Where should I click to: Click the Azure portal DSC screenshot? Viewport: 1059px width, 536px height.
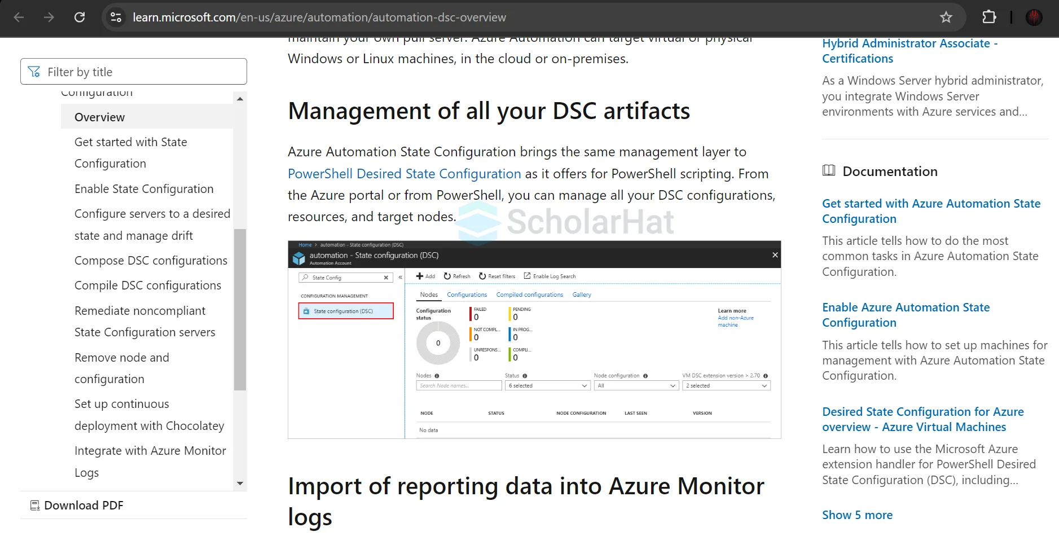[x=534, y=340]
